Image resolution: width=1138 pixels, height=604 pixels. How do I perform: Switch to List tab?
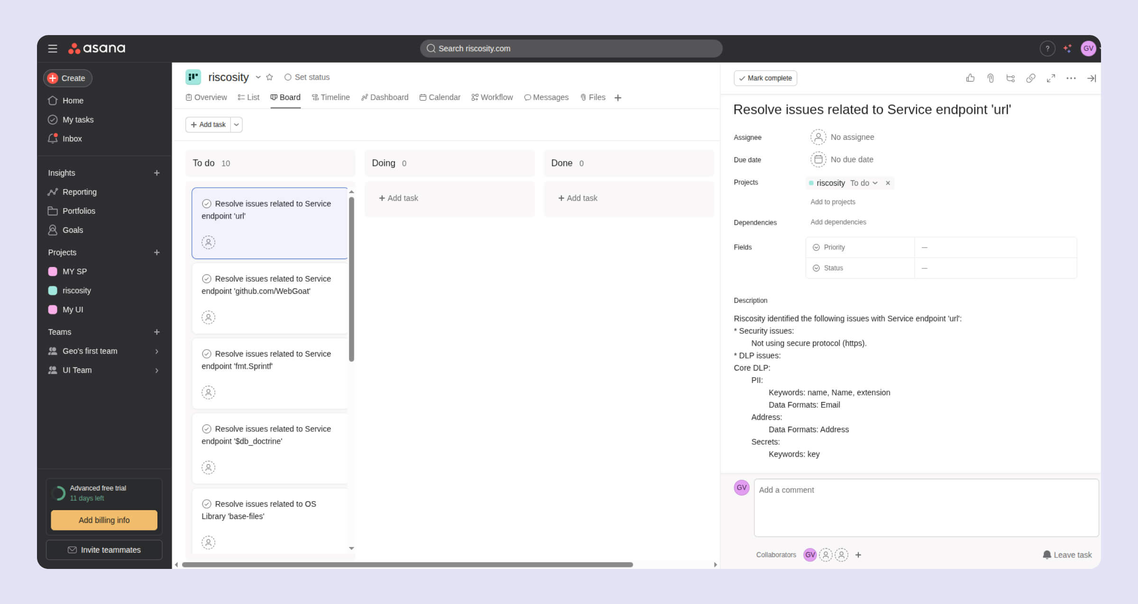tap(248, 97)
